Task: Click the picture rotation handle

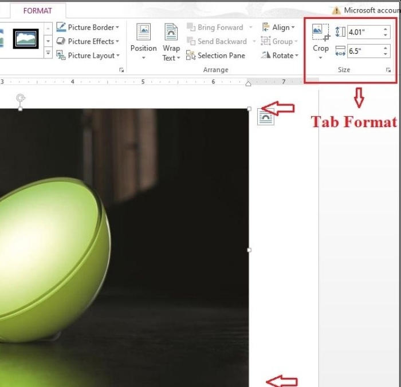Action: point(21,98)
